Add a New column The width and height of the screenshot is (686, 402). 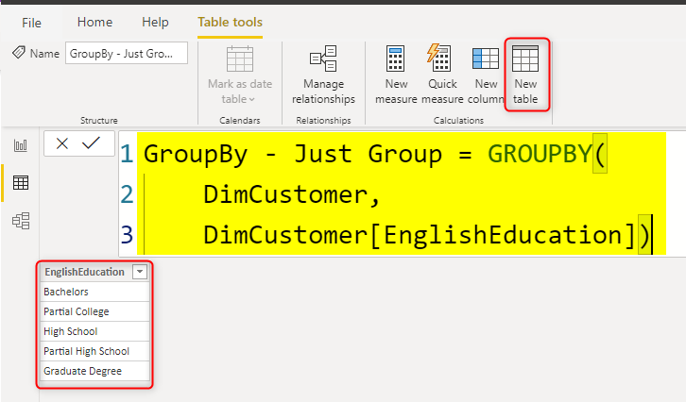pos(486,75)
